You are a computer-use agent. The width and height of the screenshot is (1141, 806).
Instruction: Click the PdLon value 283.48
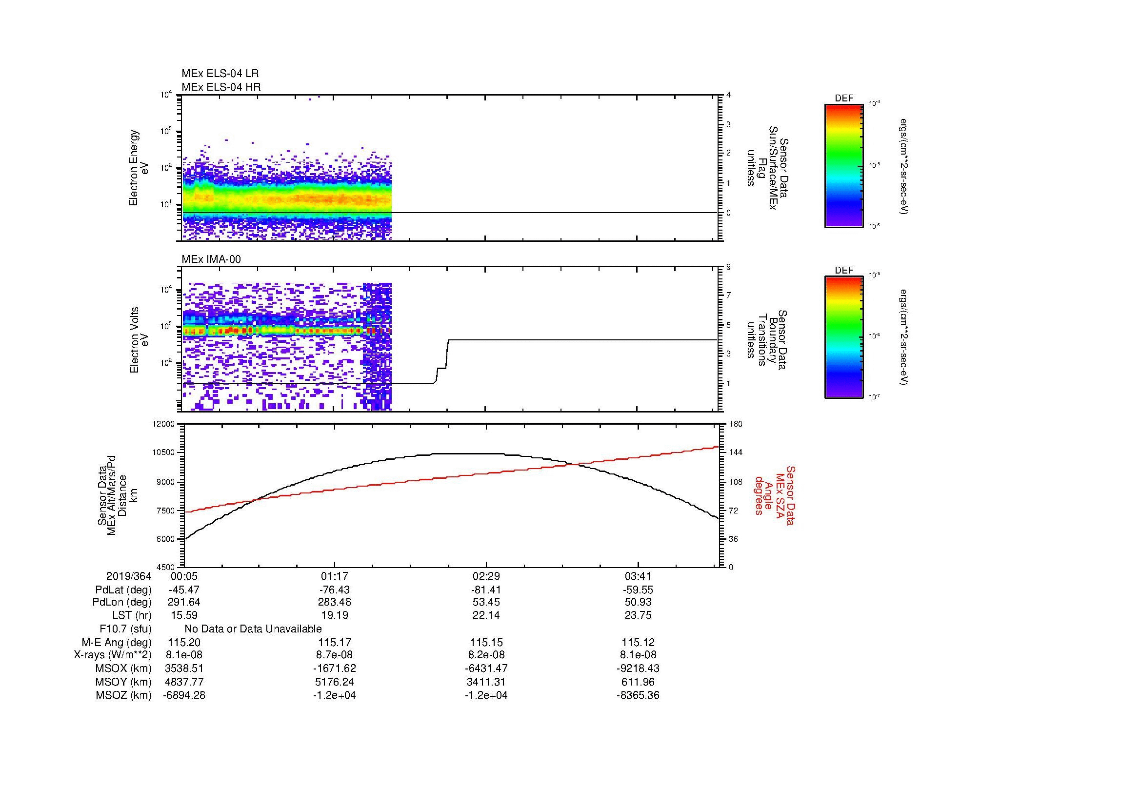(x=335, y=602)
